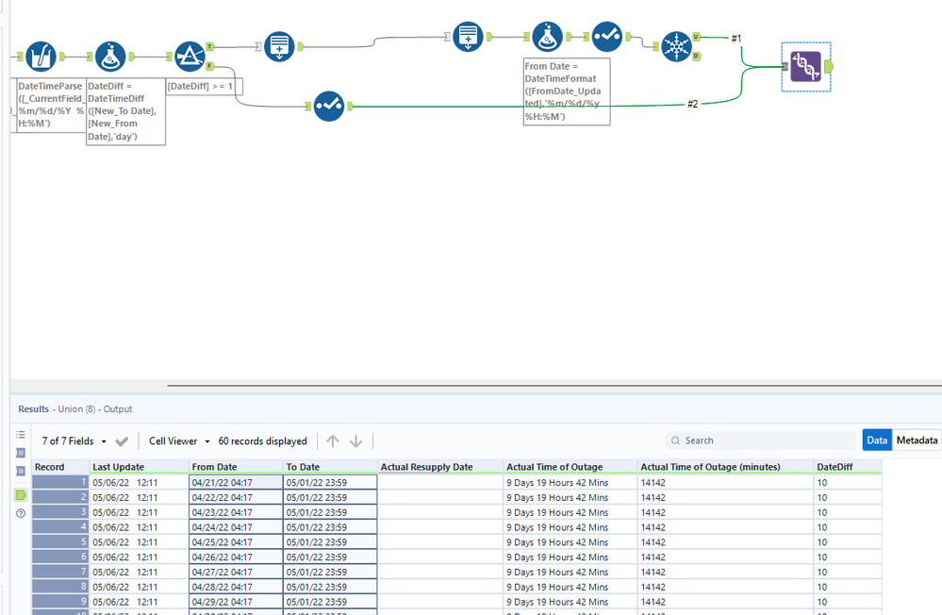The height and width of the screenshot is (615, 942).
Task: Click the #2 connection label
Action: point(693,104)
